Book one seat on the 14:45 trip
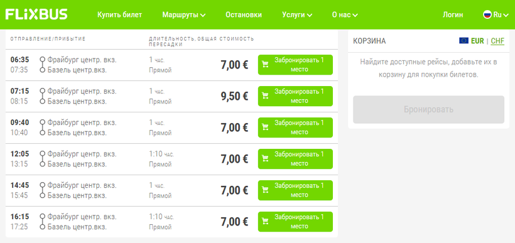The image size is (515, 243). (295, 190)
